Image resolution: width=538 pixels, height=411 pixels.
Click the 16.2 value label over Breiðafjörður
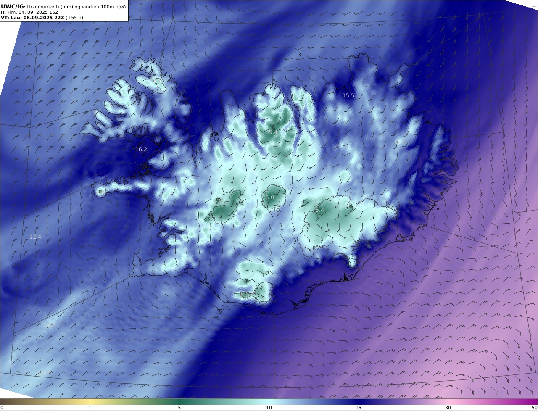coord(141,150)
